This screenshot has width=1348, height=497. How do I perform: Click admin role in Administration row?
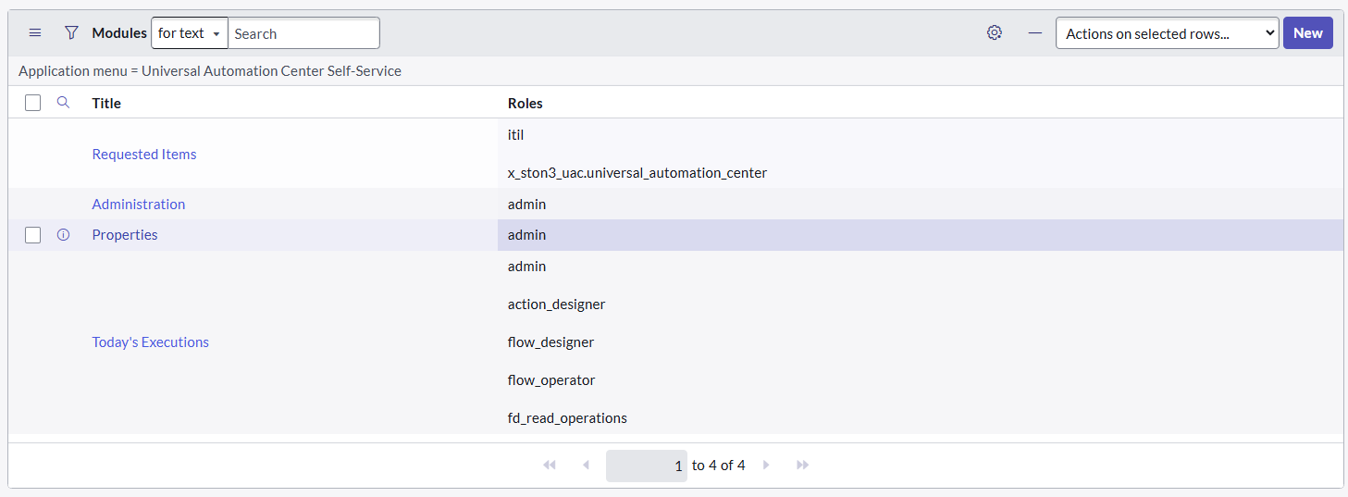pyautogui.click(x=527, y=205)
